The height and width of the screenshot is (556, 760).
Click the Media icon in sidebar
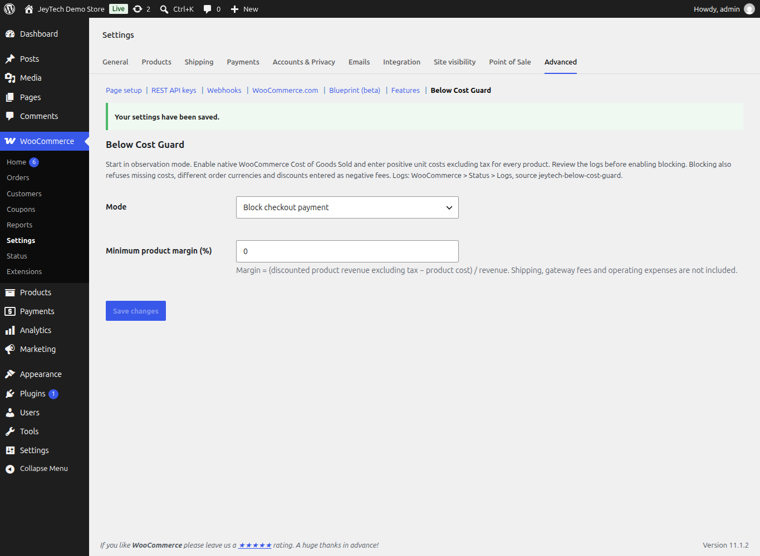10,78
